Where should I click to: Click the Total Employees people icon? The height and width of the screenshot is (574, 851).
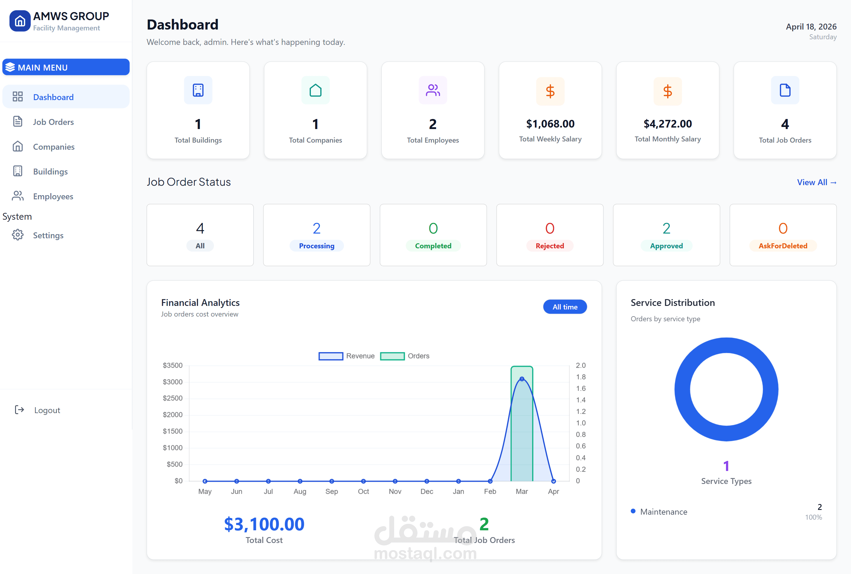point(433,90)
